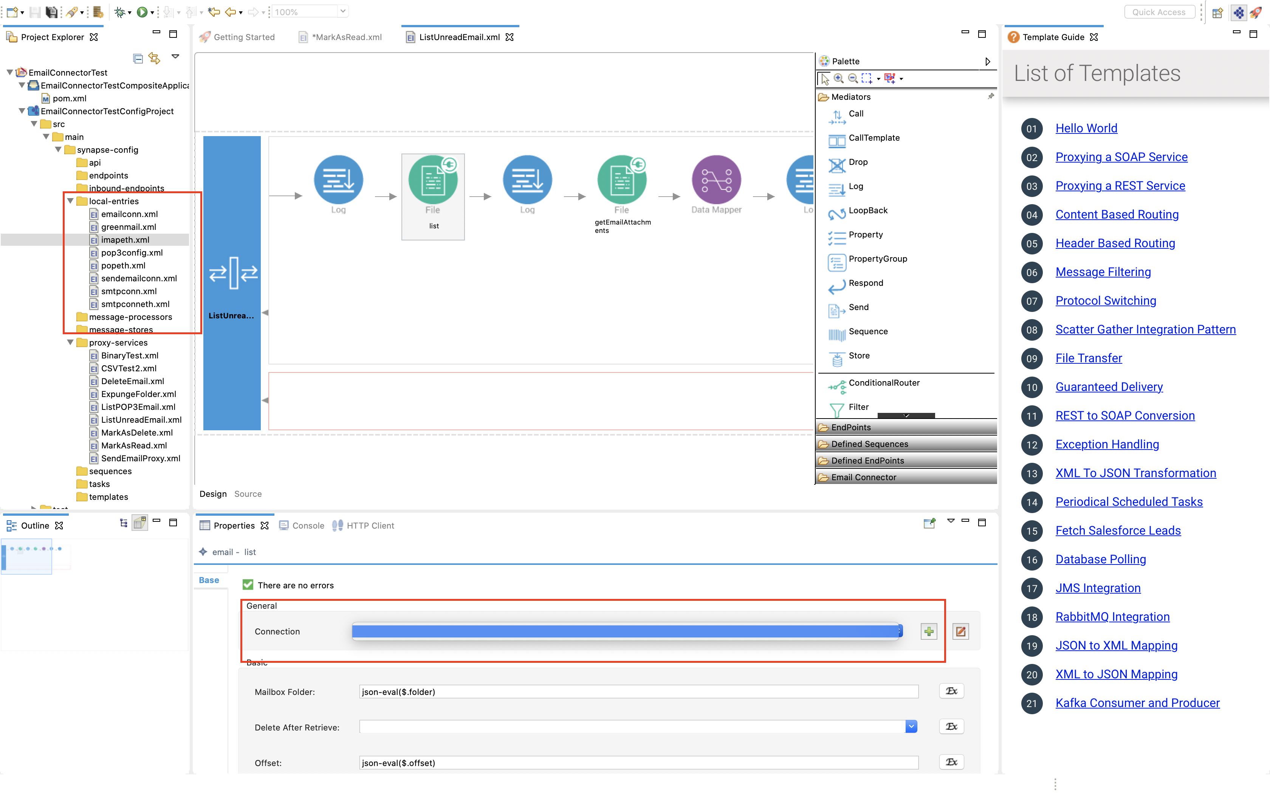Pick the Call mediator from the Mediators drawer
The width and height of the screenshot is (1270, 794).
pos(856,113)
